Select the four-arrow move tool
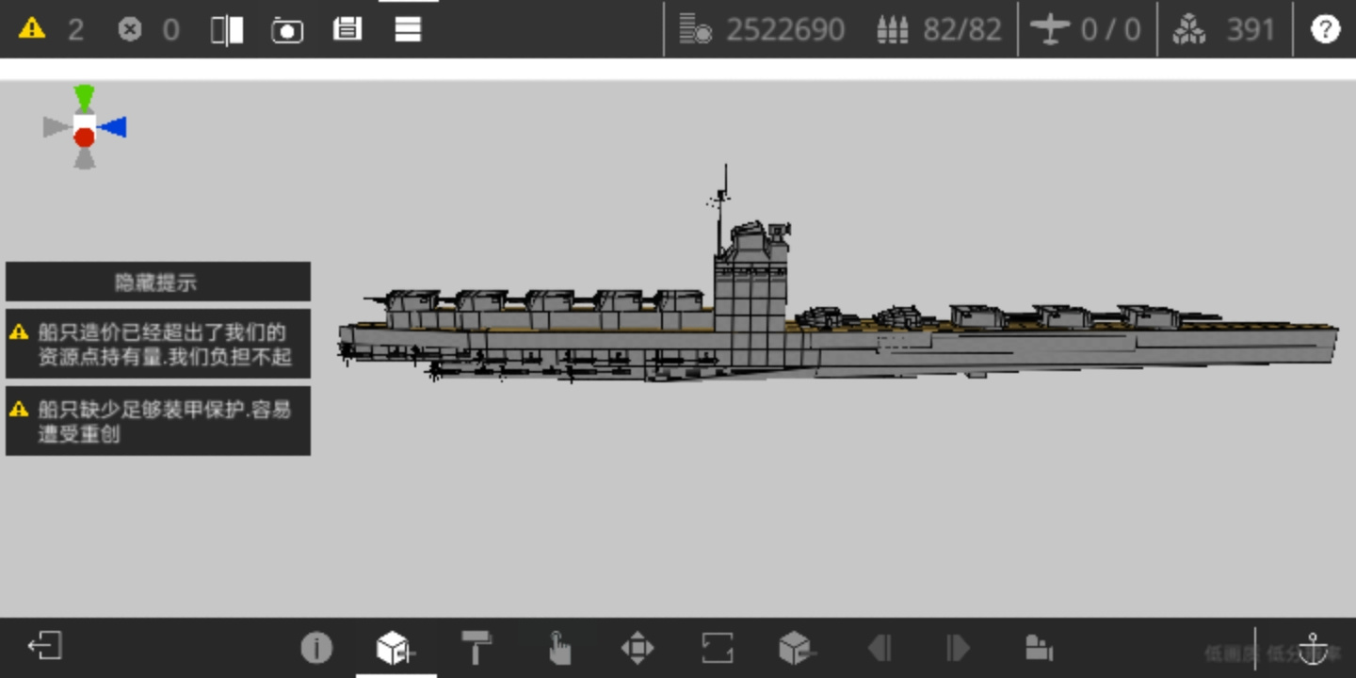Image resolution: width=1356 pixels, height=678 pixels. (638, 648)
